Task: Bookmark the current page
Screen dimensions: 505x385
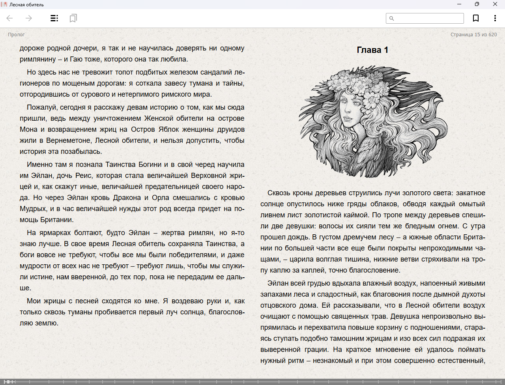Action: coord(476,18)
